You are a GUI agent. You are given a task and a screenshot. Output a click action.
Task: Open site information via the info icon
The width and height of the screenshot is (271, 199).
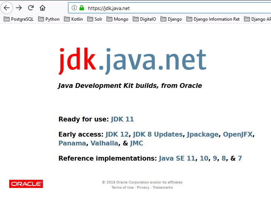point(74,8)
